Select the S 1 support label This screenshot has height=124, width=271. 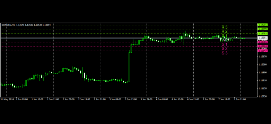[225, 44]
